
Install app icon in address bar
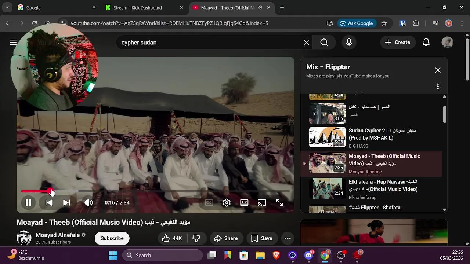(330, 23)
